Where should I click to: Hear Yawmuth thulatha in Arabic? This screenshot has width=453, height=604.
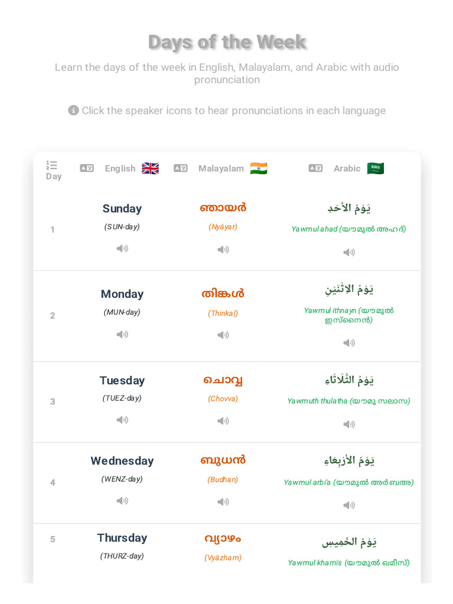pyautogui.click(x=349, y=424)
